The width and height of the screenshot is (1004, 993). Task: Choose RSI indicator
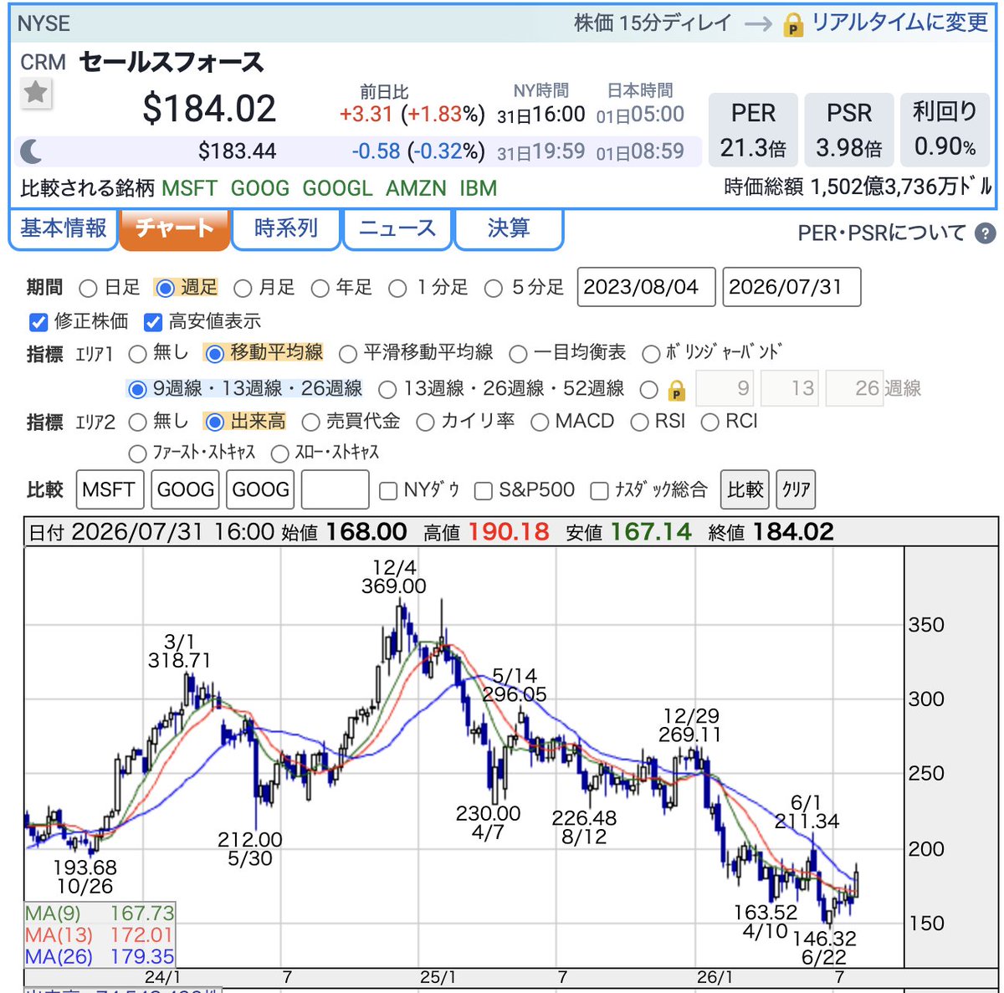(x=639, y=422)
